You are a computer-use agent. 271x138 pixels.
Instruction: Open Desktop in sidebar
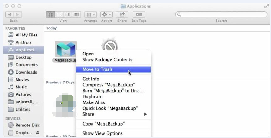[23, 57]
